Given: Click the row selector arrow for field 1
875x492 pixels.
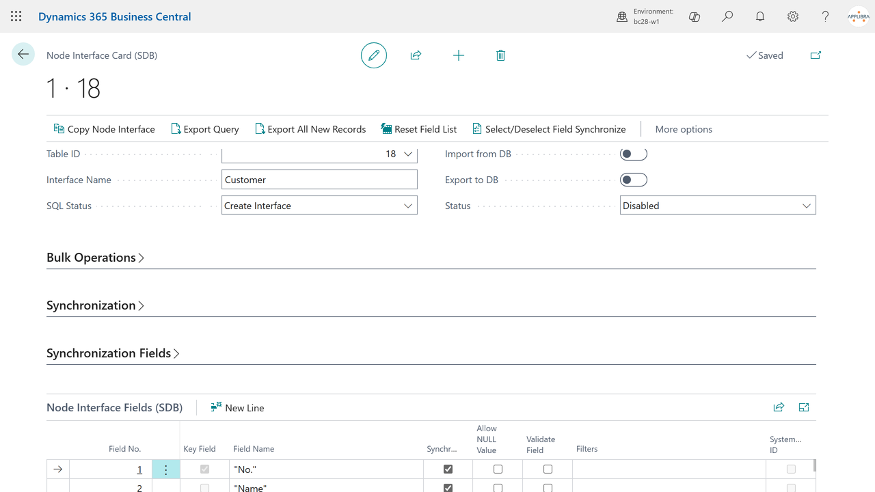Looking at the screenshot, I should [58, 469].
